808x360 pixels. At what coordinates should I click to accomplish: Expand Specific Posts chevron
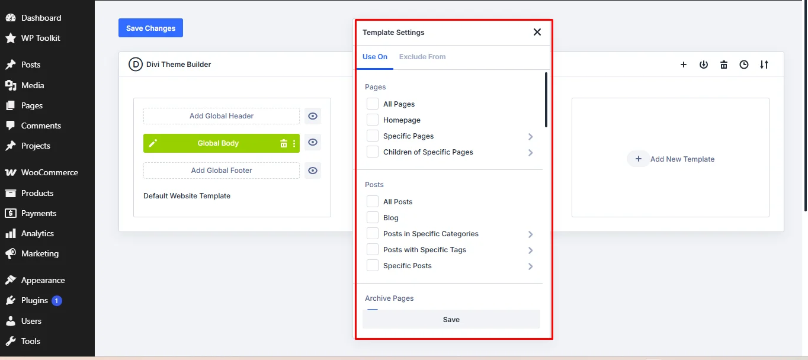coord(531,266)
